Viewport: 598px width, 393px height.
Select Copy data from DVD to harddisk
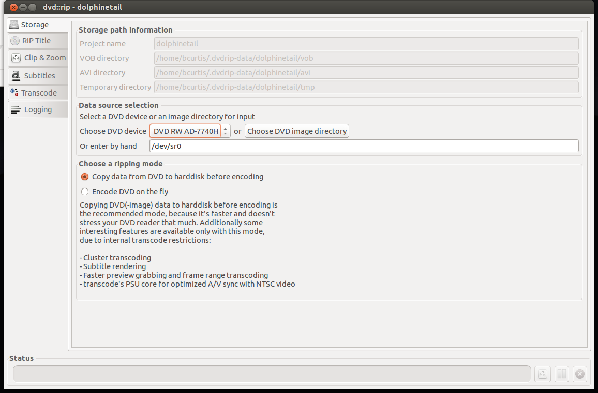point(85,177)
